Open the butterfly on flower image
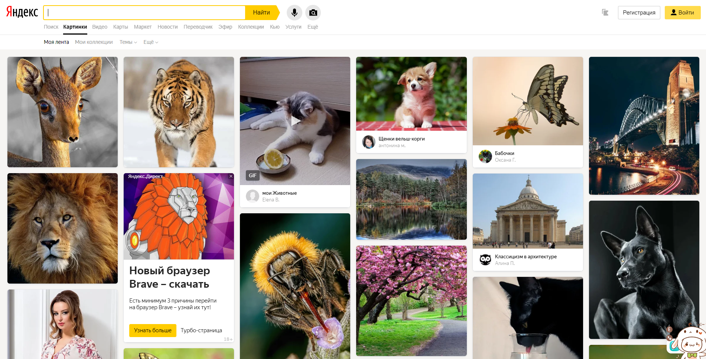 point(528,101)
